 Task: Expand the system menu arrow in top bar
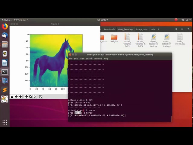click(190, 20)
